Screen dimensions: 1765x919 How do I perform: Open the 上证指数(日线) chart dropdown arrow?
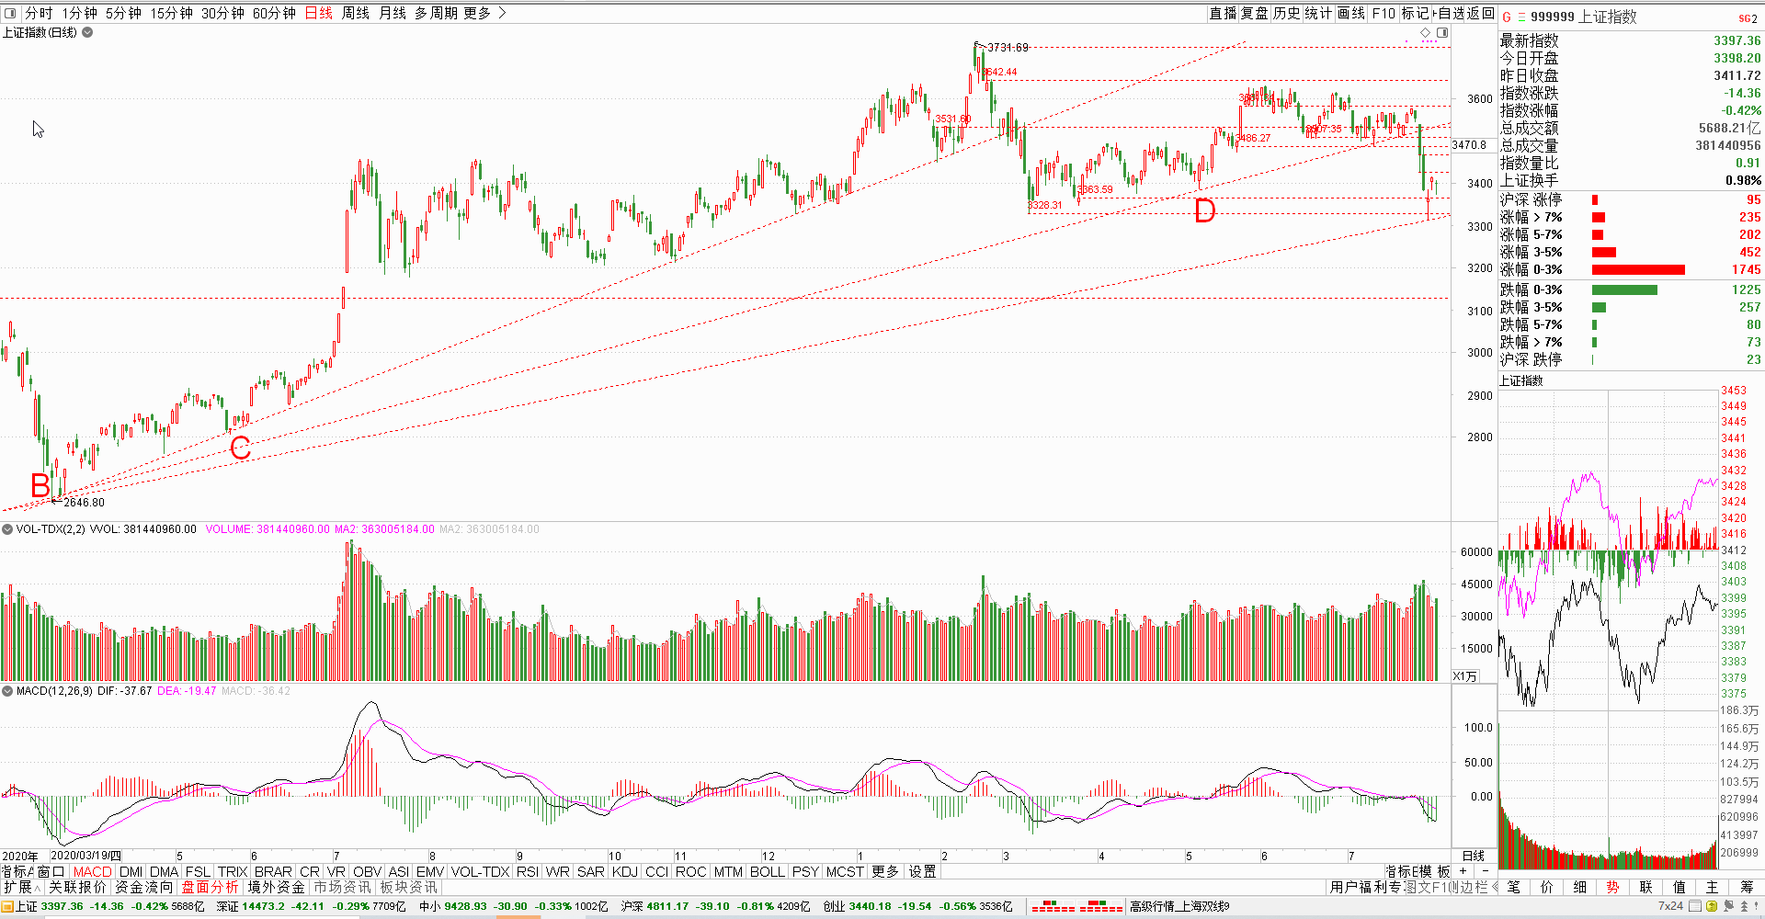(87, 32)
